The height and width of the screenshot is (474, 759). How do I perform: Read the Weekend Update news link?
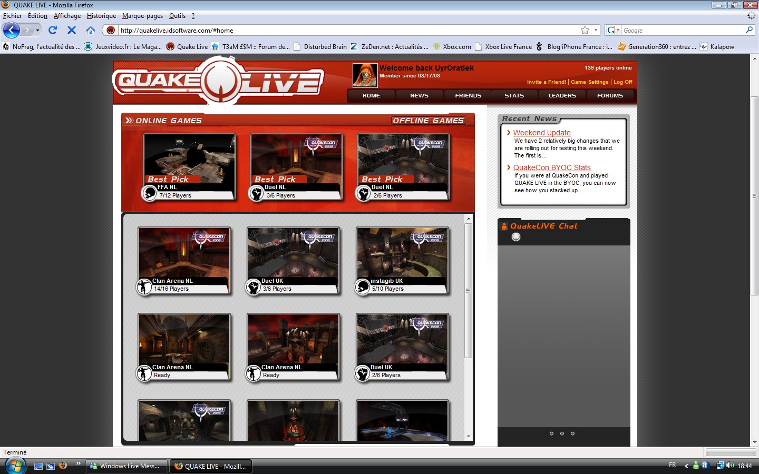click(x=542, y=133)
